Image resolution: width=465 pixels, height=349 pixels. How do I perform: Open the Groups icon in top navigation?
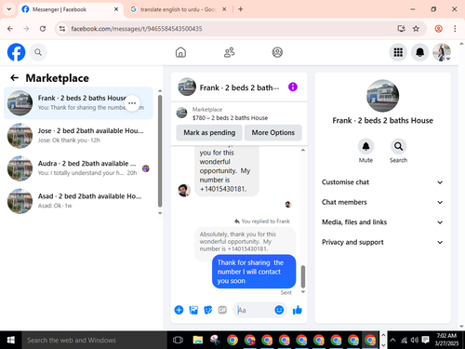[277, 52]
